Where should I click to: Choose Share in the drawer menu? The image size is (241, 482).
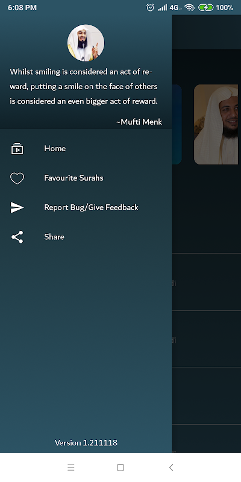pyautogui.click(x=86, y=237)
